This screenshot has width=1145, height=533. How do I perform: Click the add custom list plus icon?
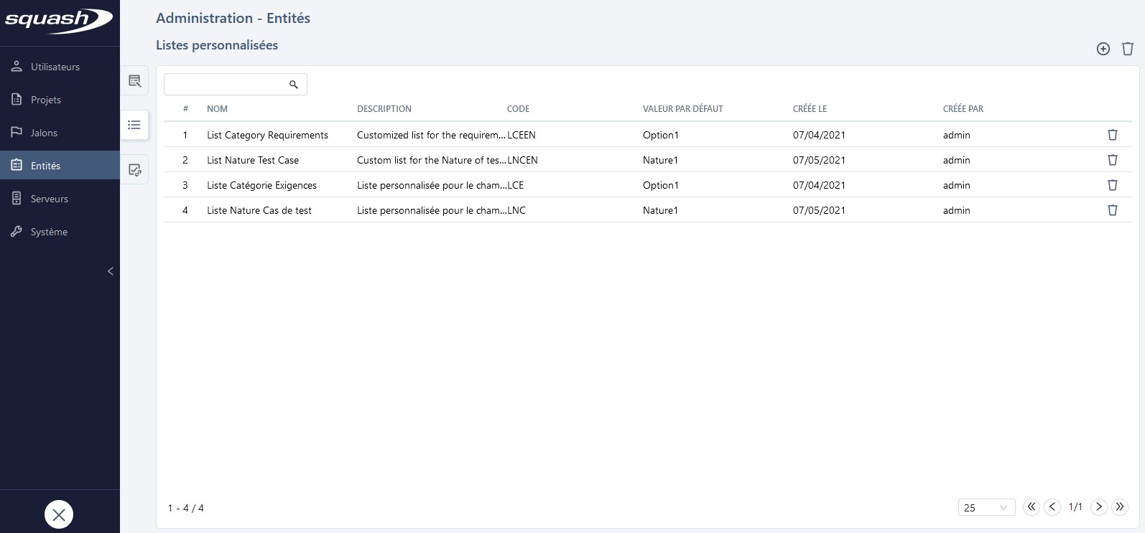tap(1103, 49)
